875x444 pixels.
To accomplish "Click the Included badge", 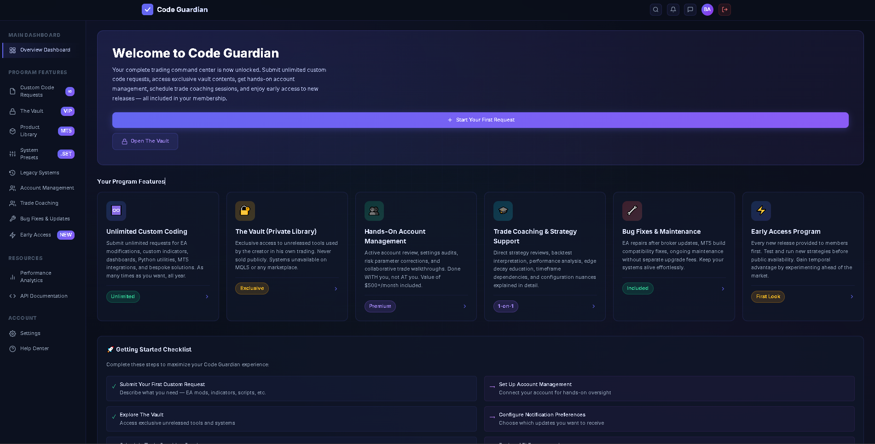I will 638,288.
